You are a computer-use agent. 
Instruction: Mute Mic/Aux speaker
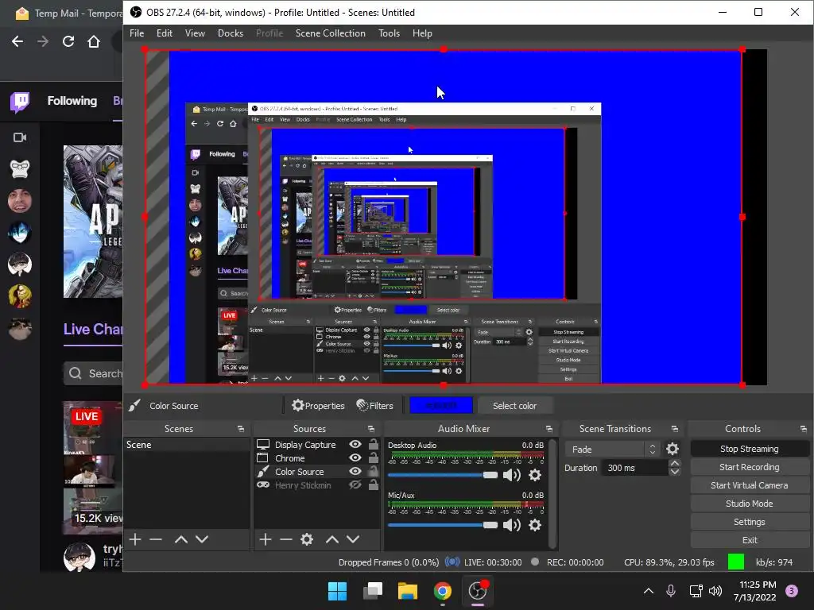point(512,525)
